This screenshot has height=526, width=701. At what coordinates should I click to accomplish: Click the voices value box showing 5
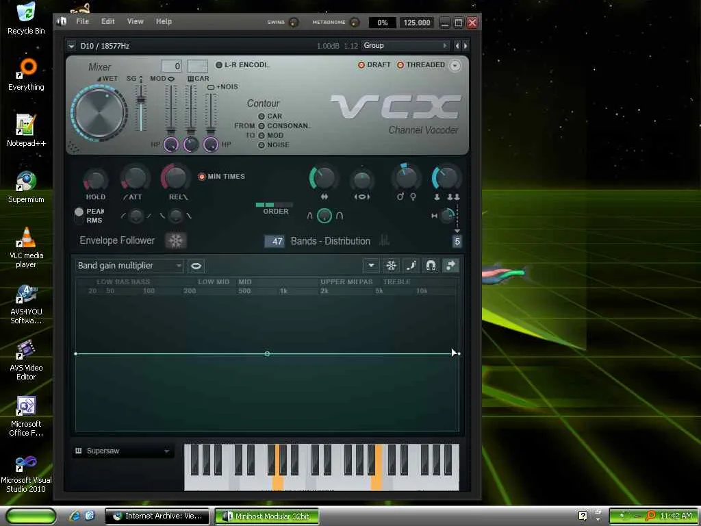pyautogui.click(x=457, y=242)
